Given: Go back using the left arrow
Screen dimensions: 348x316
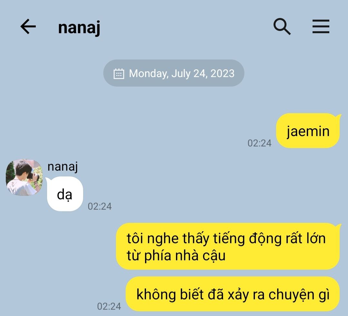Looking at the screenshot, I should (28, 26).
